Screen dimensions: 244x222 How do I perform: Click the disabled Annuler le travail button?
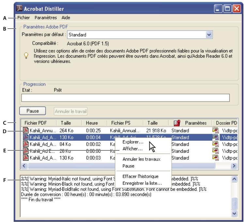(x=71, y=111)
